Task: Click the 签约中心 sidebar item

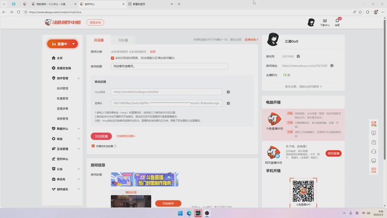Action: click(x=60, y=159)
